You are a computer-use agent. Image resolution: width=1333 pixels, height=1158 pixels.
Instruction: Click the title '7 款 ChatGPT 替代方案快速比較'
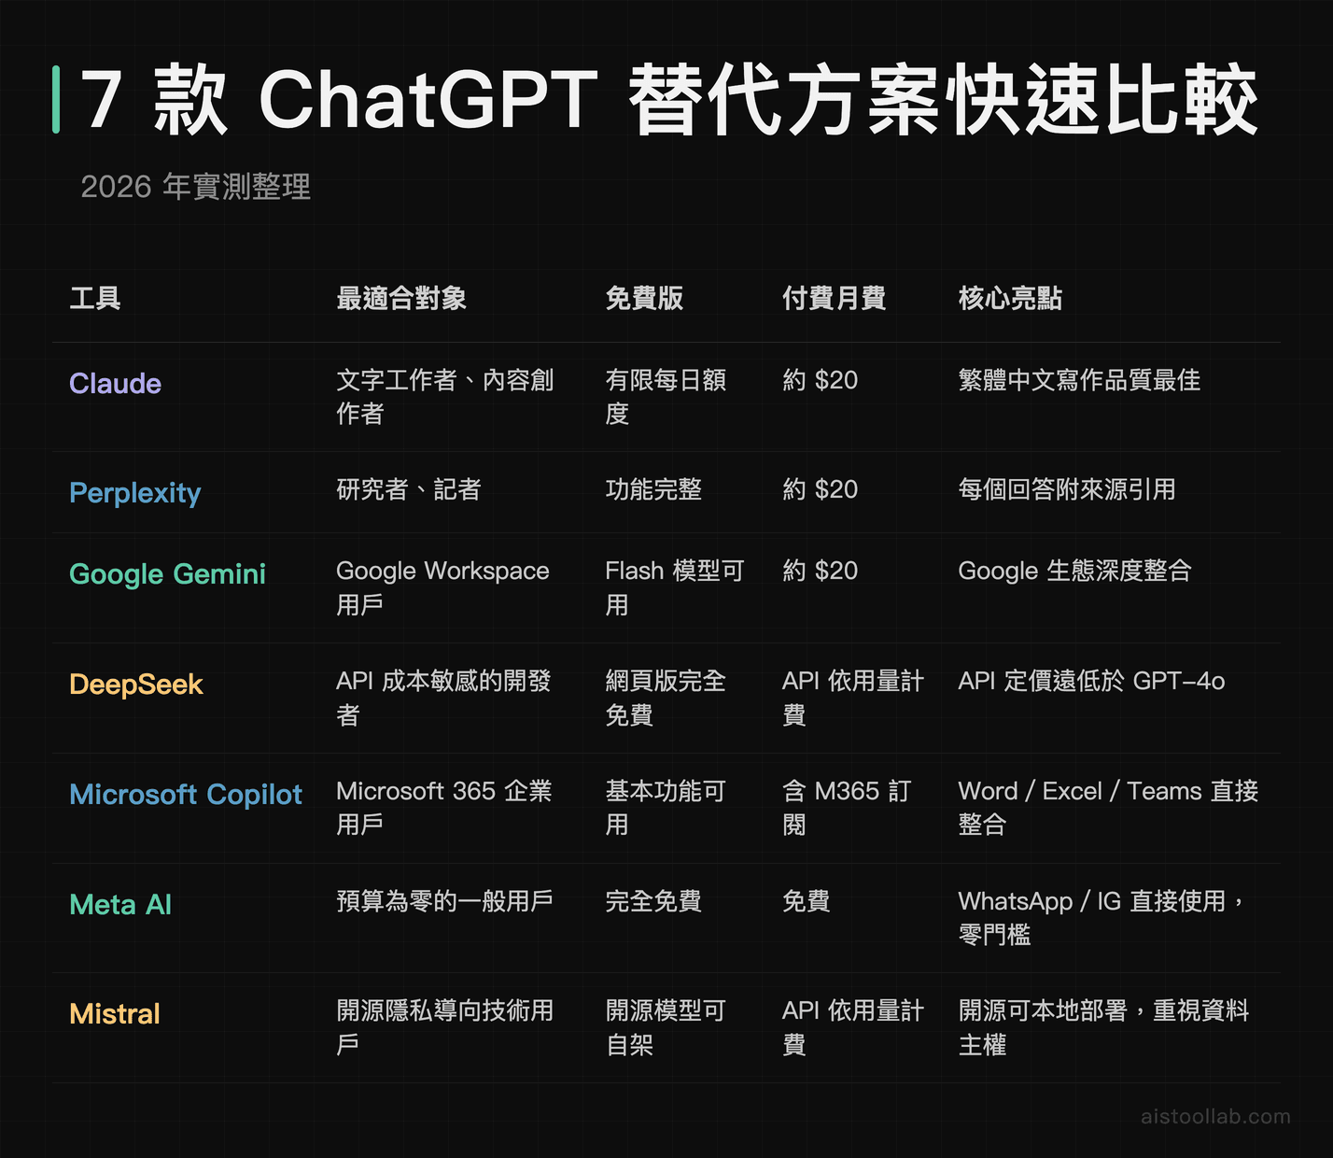pyautogui.click(x=669, y=100)
